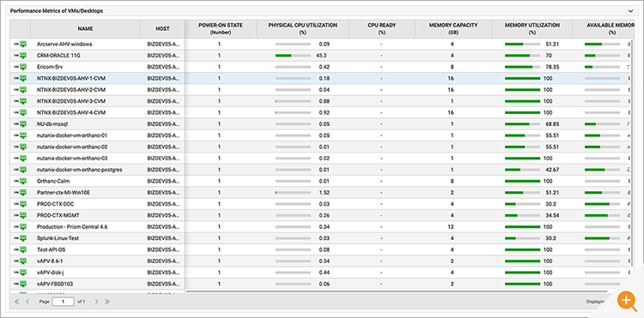Click VM icon beside Partner-ctx-MI-Win10E
This screenshot has width=644, height=318.
20,192
